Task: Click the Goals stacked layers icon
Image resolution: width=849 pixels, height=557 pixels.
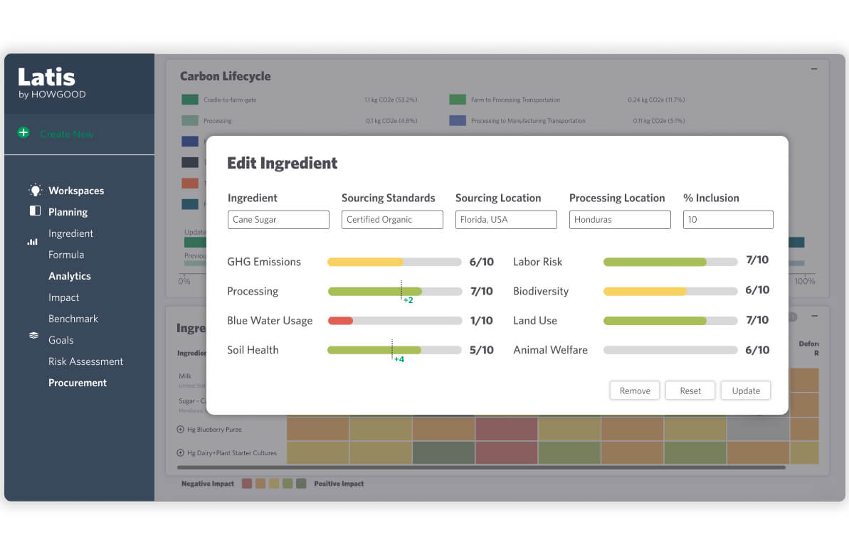Action: click(x=33, y=335)
